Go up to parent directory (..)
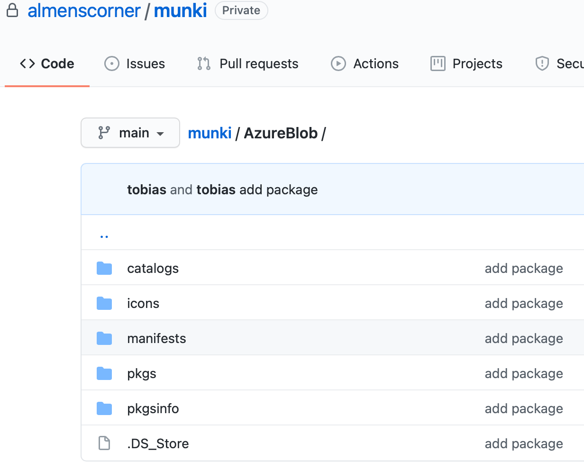 click(x=104, y=235)
